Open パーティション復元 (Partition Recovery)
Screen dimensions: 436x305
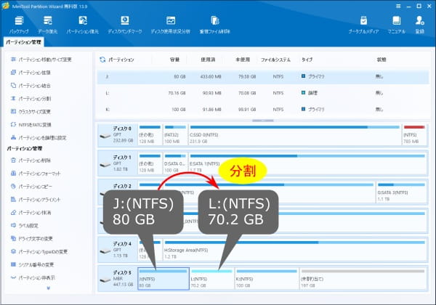(x=83, y=25)
